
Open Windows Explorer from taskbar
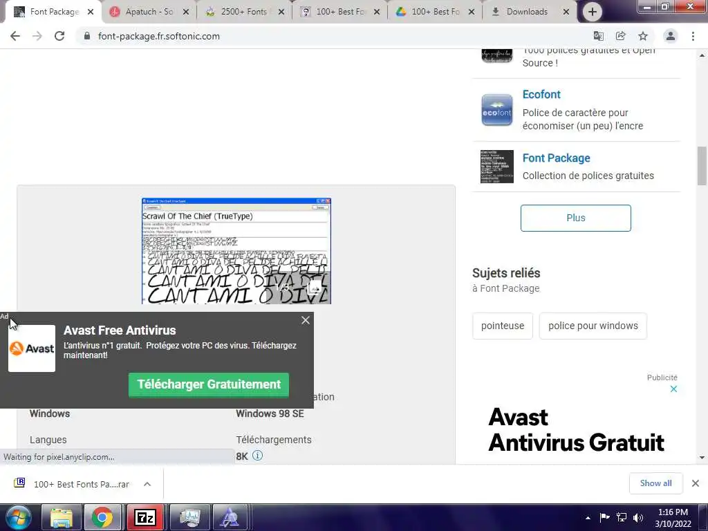61,517
